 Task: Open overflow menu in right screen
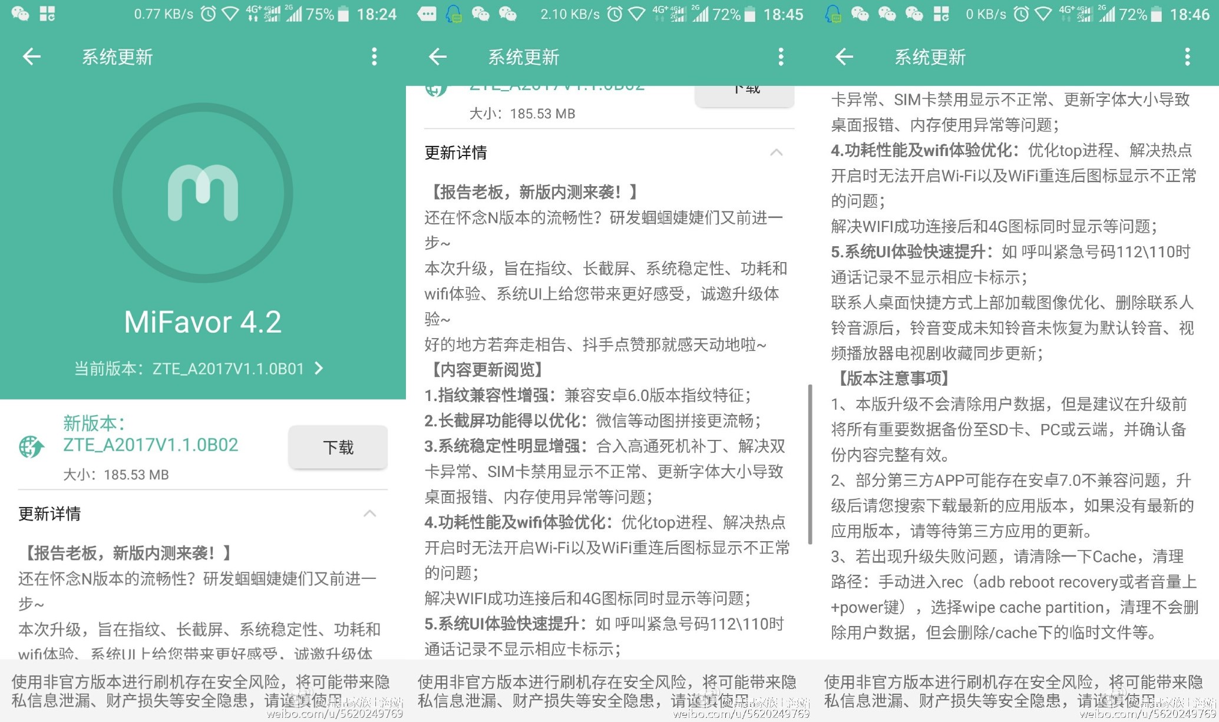1187,57
